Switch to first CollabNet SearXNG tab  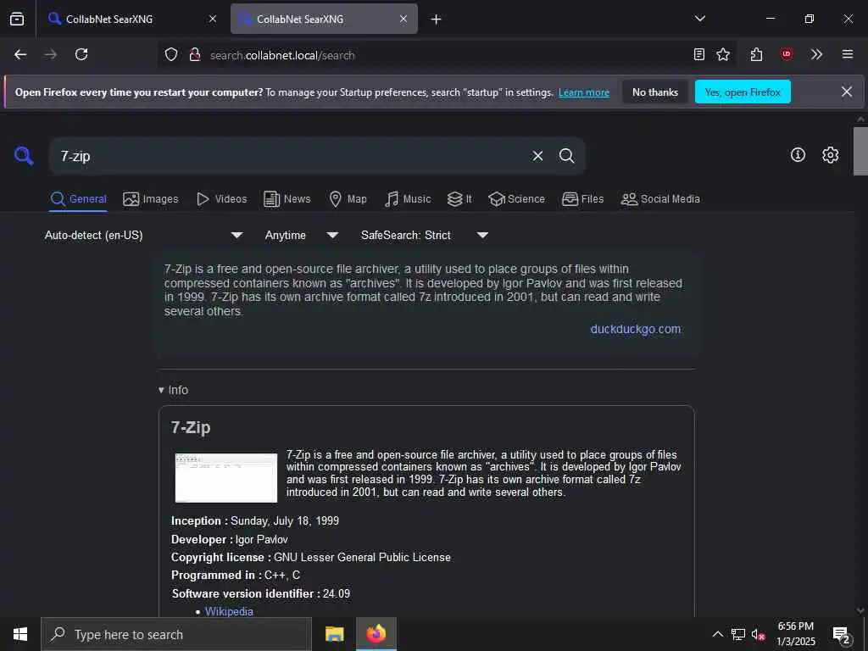(x=131, y=19)
